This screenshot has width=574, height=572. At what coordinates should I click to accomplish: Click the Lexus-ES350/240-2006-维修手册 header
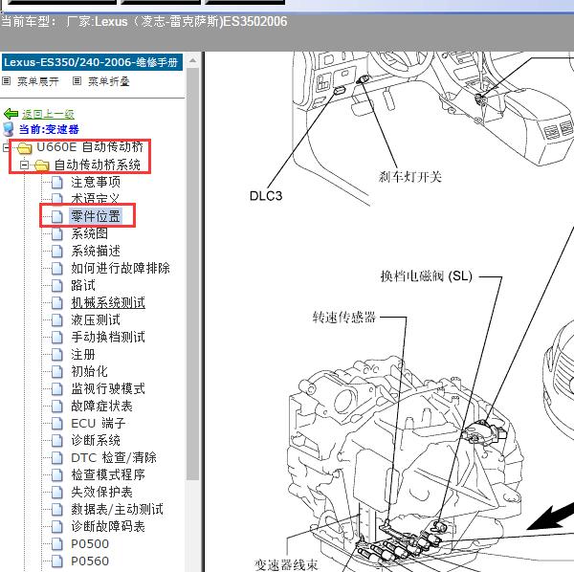coord(92,62)
